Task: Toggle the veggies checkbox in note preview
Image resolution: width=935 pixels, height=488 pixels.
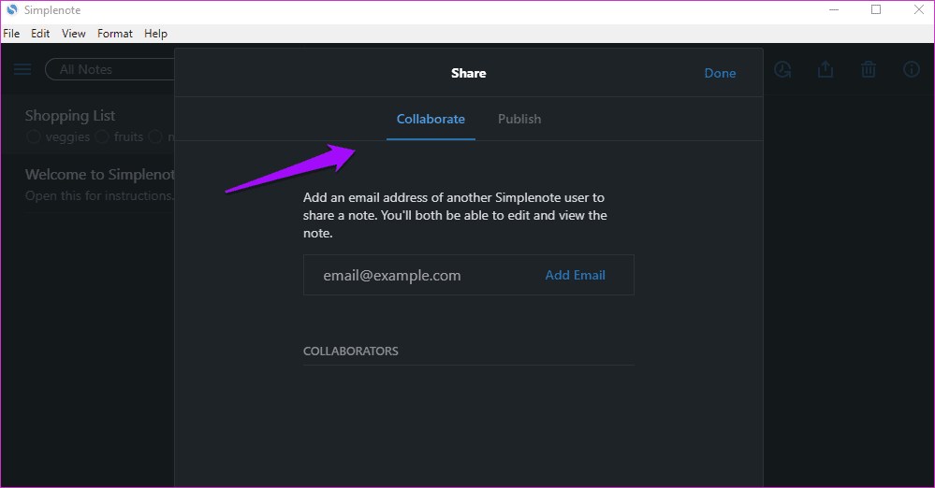Action: (34, 137)
